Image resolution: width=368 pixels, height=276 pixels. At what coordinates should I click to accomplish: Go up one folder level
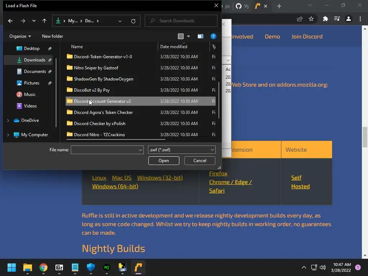[x=44, y=21]
